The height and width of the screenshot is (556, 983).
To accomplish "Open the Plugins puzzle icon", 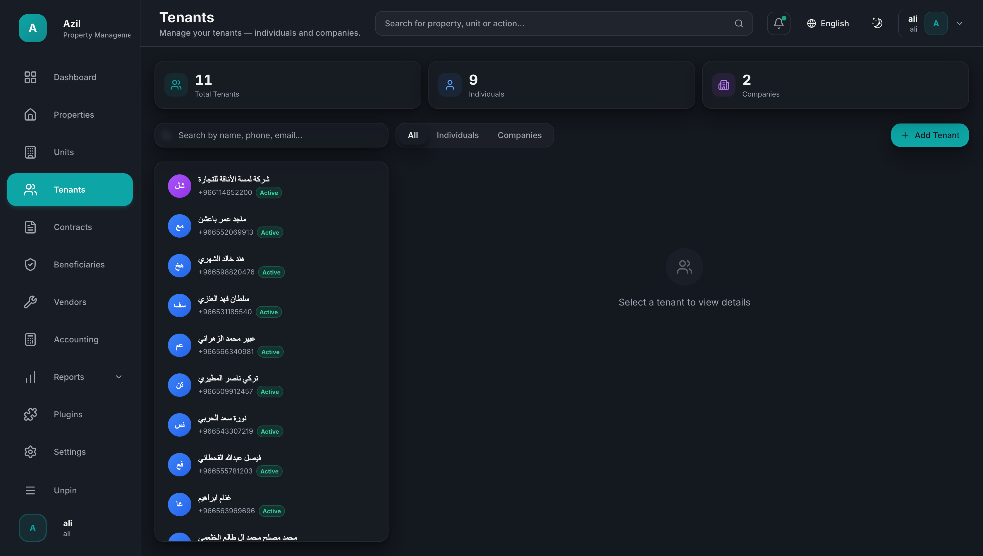I will click(x=30, y=414).
